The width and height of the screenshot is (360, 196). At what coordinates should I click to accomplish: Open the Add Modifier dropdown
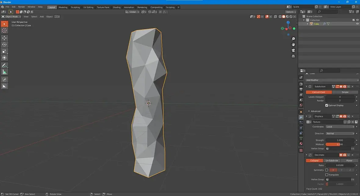click(332, 80)
